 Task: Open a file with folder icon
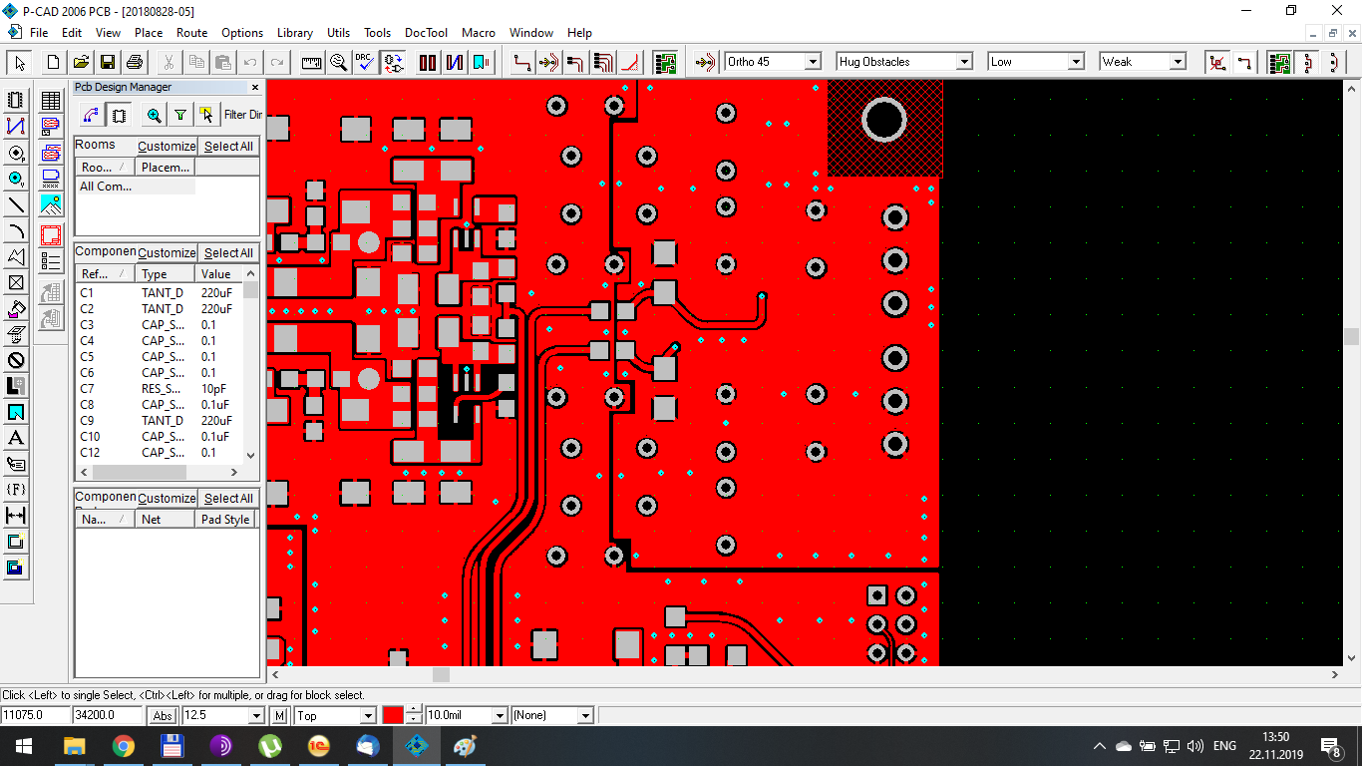[81, 62]
